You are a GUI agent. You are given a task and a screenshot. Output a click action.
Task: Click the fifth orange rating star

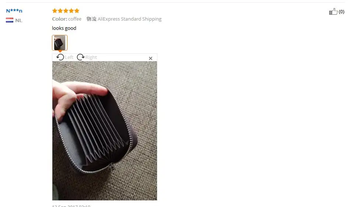click(77, 11)
